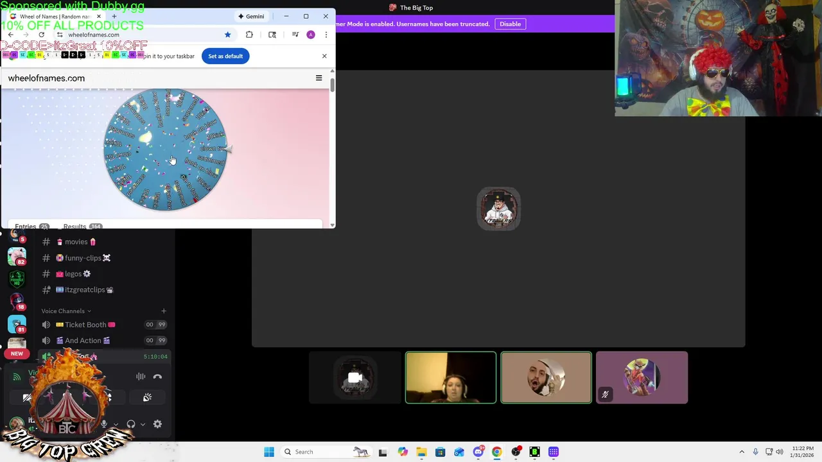Open Copilot from the taskbar
The height and width of the screenshot is (462, 822).
pos(402,452)
